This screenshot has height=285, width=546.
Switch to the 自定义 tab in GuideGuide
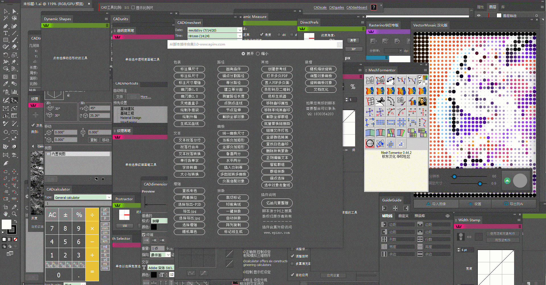click(403, 216)
